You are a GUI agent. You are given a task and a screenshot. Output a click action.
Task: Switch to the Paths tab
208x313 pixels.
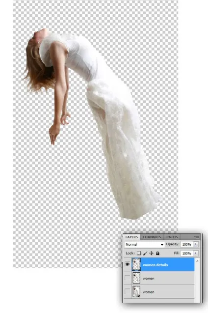tap(172, 237)
